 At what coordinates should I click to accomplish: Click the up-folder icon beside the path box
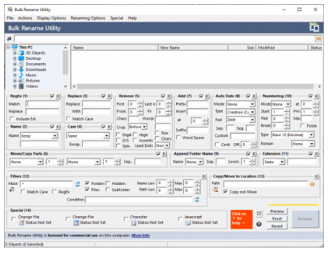[9, 38]
